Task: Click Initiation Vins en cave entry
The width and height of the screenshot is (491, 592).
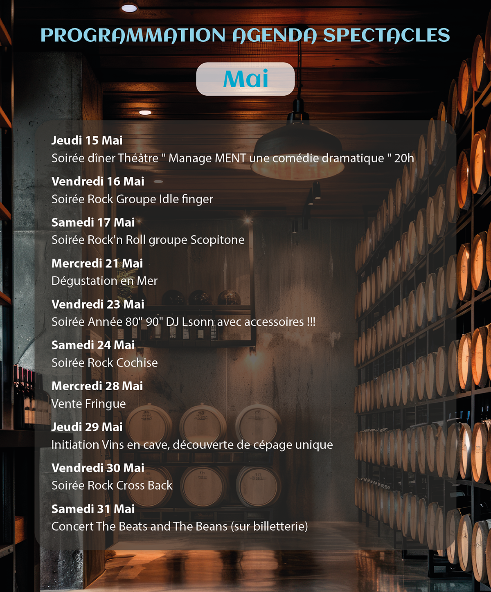Action: click(192, 445)
